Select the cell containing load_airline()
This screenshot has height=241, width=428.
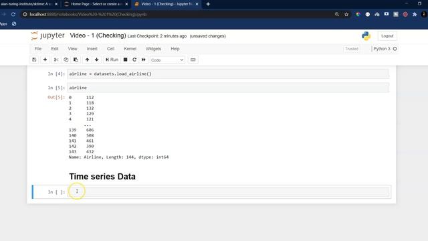point(228,74)
